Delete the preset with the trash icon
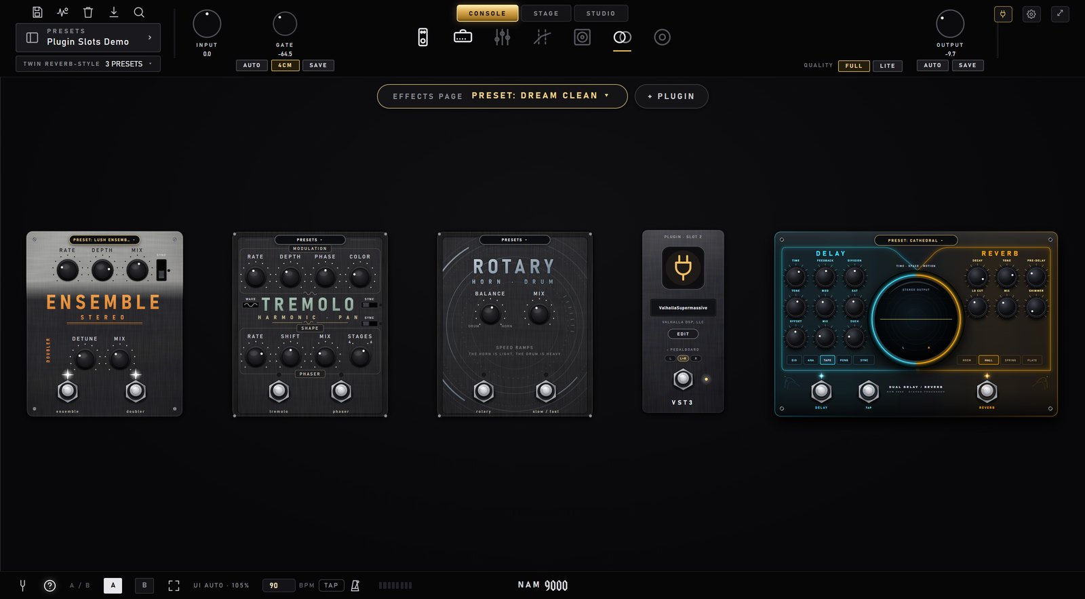This screenshot has width=1085, height=599. coord(87,12)
